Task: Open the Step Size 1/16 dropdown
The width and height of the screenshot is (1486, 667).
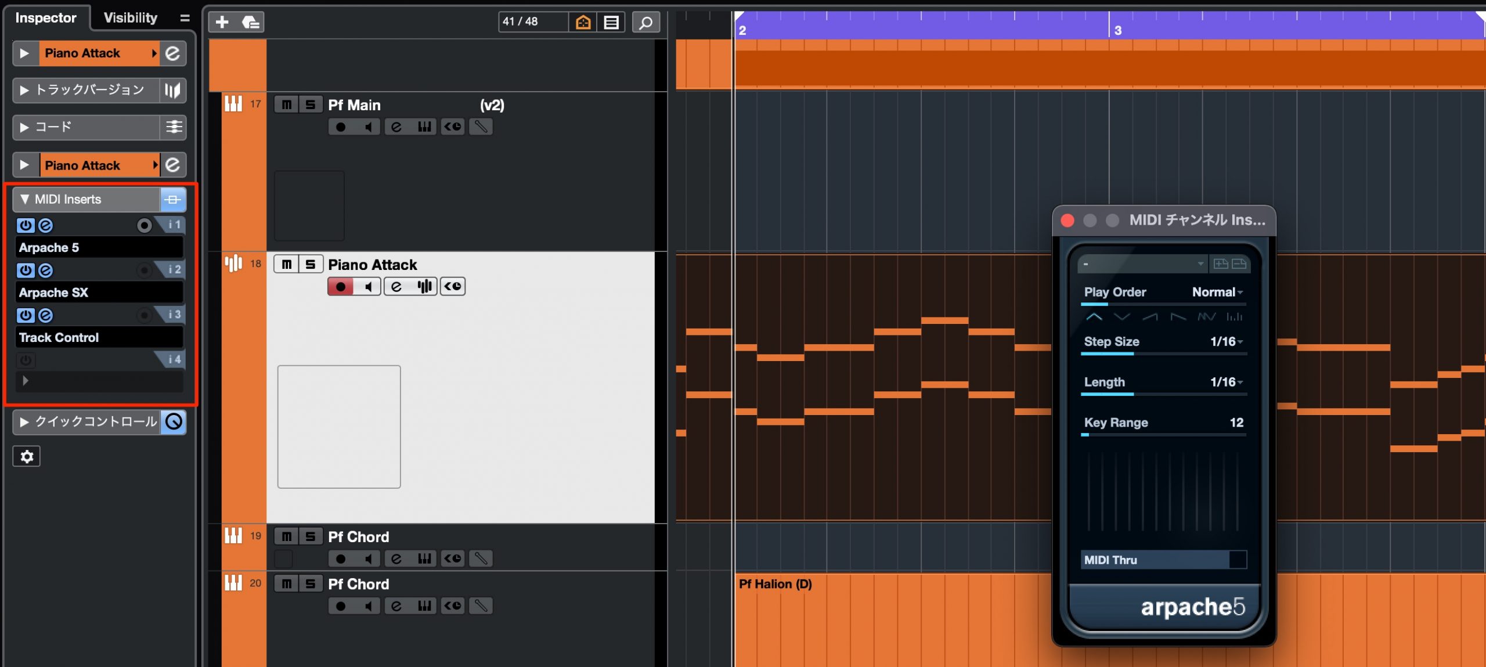Action: 1226,342
